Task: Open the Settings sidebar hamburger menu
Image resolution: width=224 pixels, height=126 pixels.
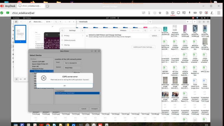Action: point(82,31)
